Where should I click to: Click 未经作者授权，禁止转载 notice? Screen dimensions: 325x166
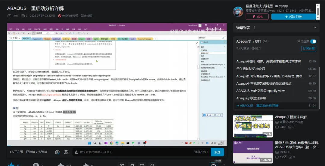[x=75, y=16]
